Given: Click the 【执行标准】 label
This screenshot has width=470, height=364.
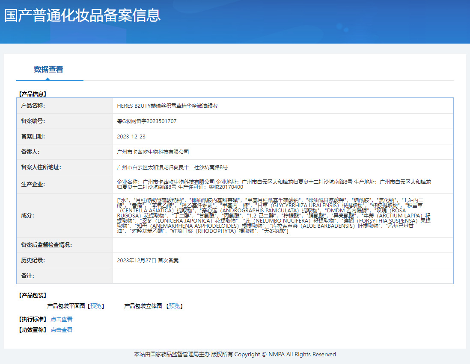Looking at the screenshot, I should coord(33,319).
